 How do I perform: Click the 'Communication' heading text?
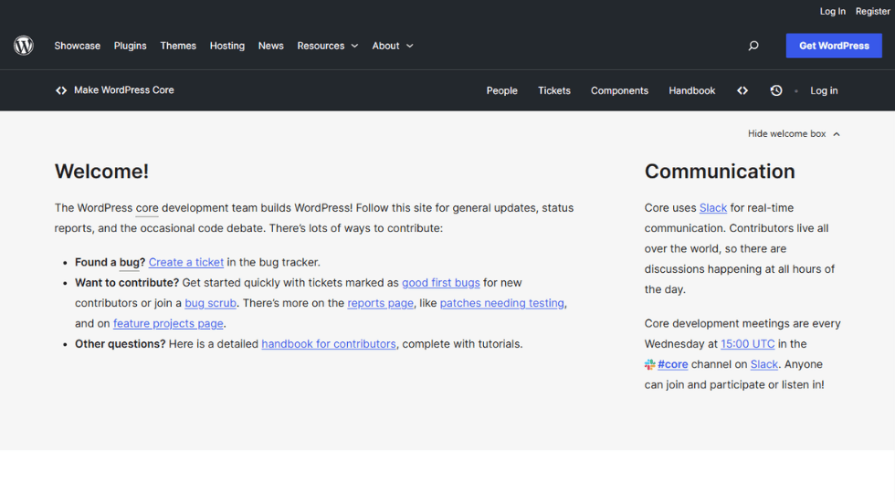(720, 172)
